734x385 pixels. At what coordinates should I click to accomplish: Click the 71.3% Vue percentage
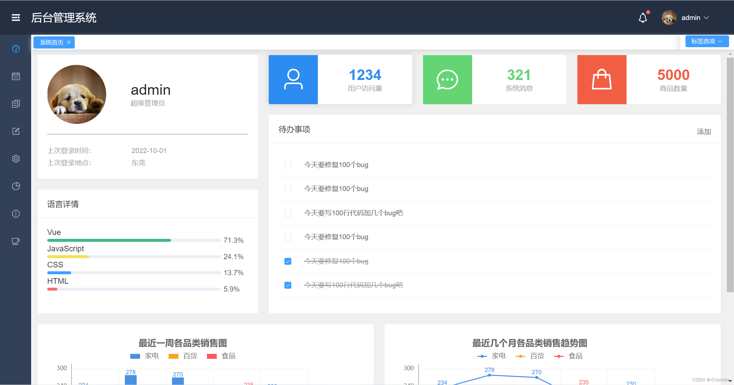point(233,241)
